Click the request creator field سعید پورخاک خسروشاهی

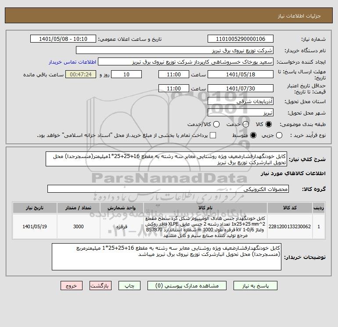(186, 61)
